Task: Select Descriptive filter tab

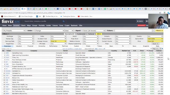Action: [70, 34]
